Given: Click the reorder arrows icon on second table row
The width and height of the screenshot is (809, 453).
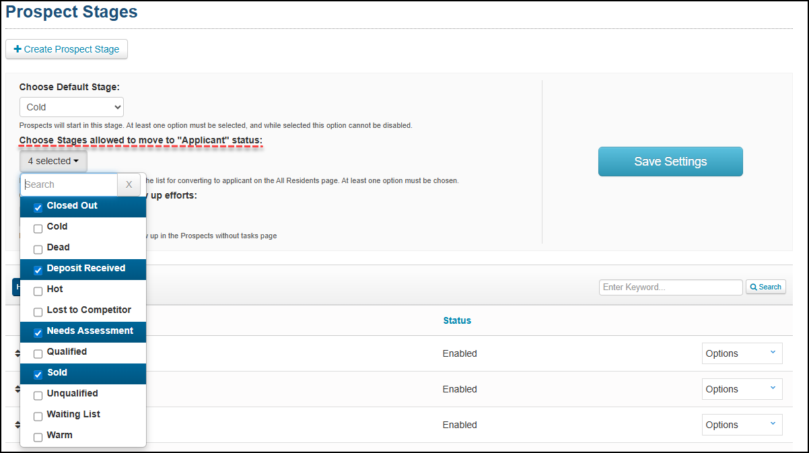Looking at the screenshot, I should pos(17,389).
